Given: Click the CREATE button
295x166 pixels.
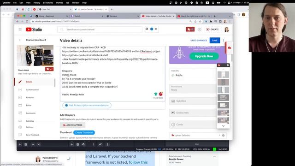Looking at the screenshot, I should click(x=212, y=30).
